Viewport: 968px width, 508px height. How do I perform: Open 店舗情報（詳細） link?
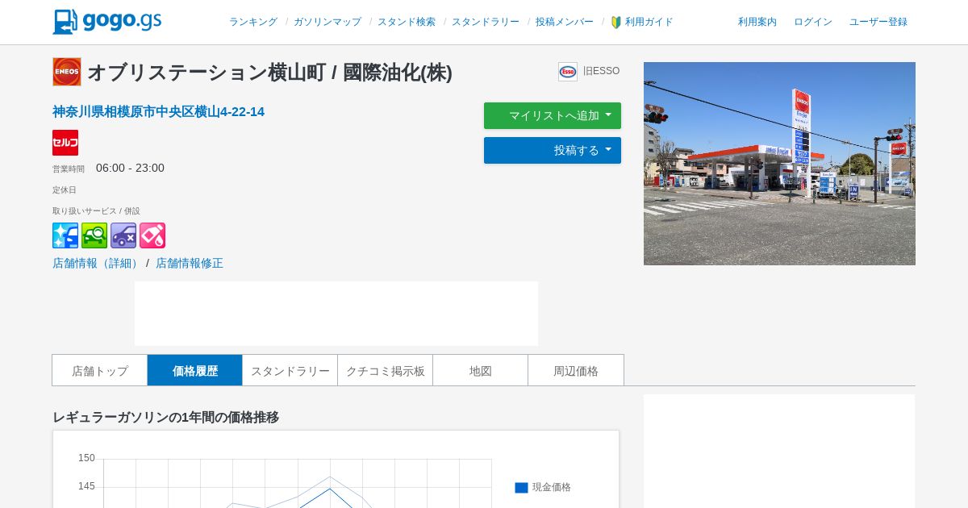(x=98, y=263)
